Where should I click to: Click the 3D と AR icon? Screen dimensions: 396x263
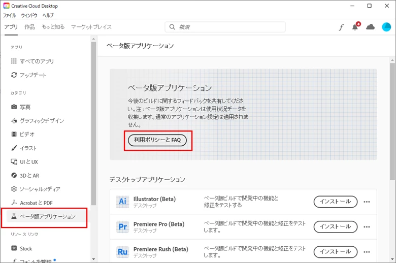pyautogui.click(x=14, y=175)
